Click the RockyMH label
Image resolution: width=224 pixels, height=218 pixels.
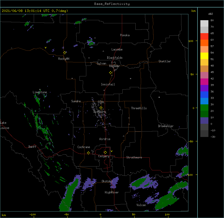click(64, 59)
